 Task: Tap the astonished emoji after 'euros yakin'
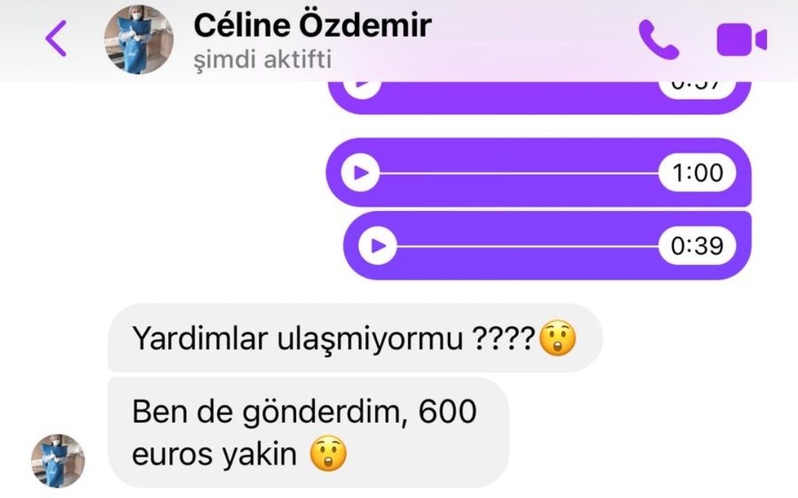point(328,454)
